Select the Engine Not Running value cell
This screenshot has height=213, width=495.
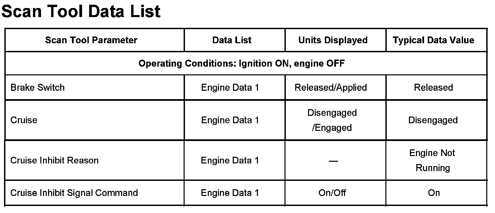tap(432, 160)
